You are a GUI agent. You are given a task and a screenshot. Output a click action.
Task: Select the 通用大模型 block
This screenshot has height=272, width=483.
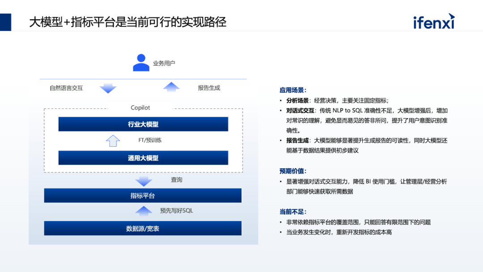pos(143,158)
